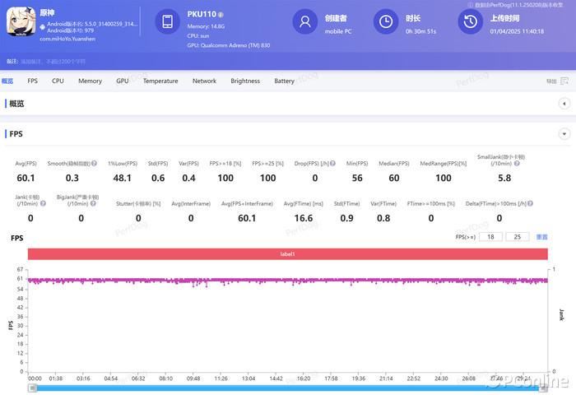
Task: Open the Temperature tab
Action: click(x=160, y=81)
